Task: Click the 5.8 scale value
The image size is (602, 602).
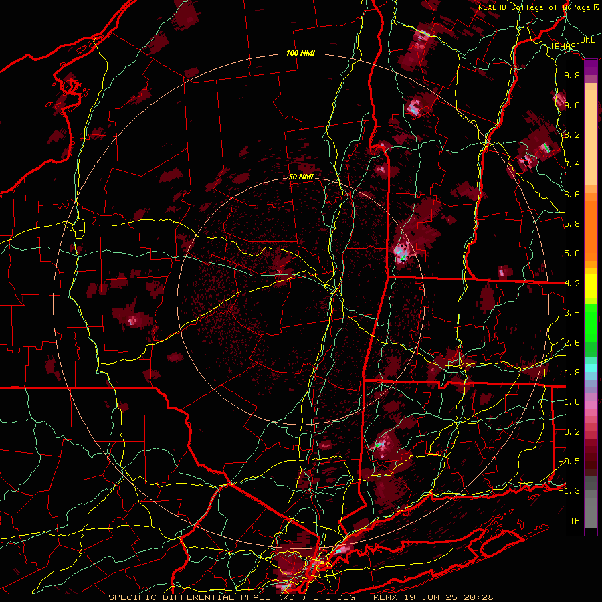Action: click(572, 224)
